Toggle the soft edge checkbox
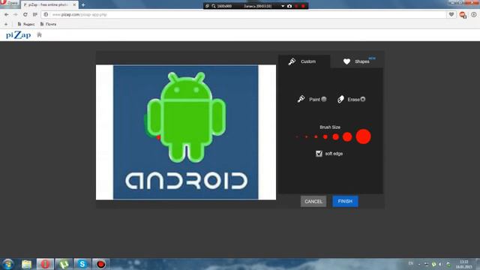This screenshot has height=270, width=480. (x=319, y=154)
